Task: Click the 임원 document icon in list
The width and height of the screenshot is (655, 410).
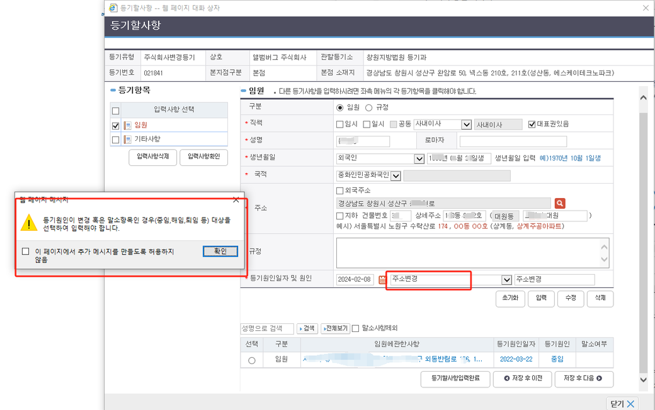Action: 128,125
